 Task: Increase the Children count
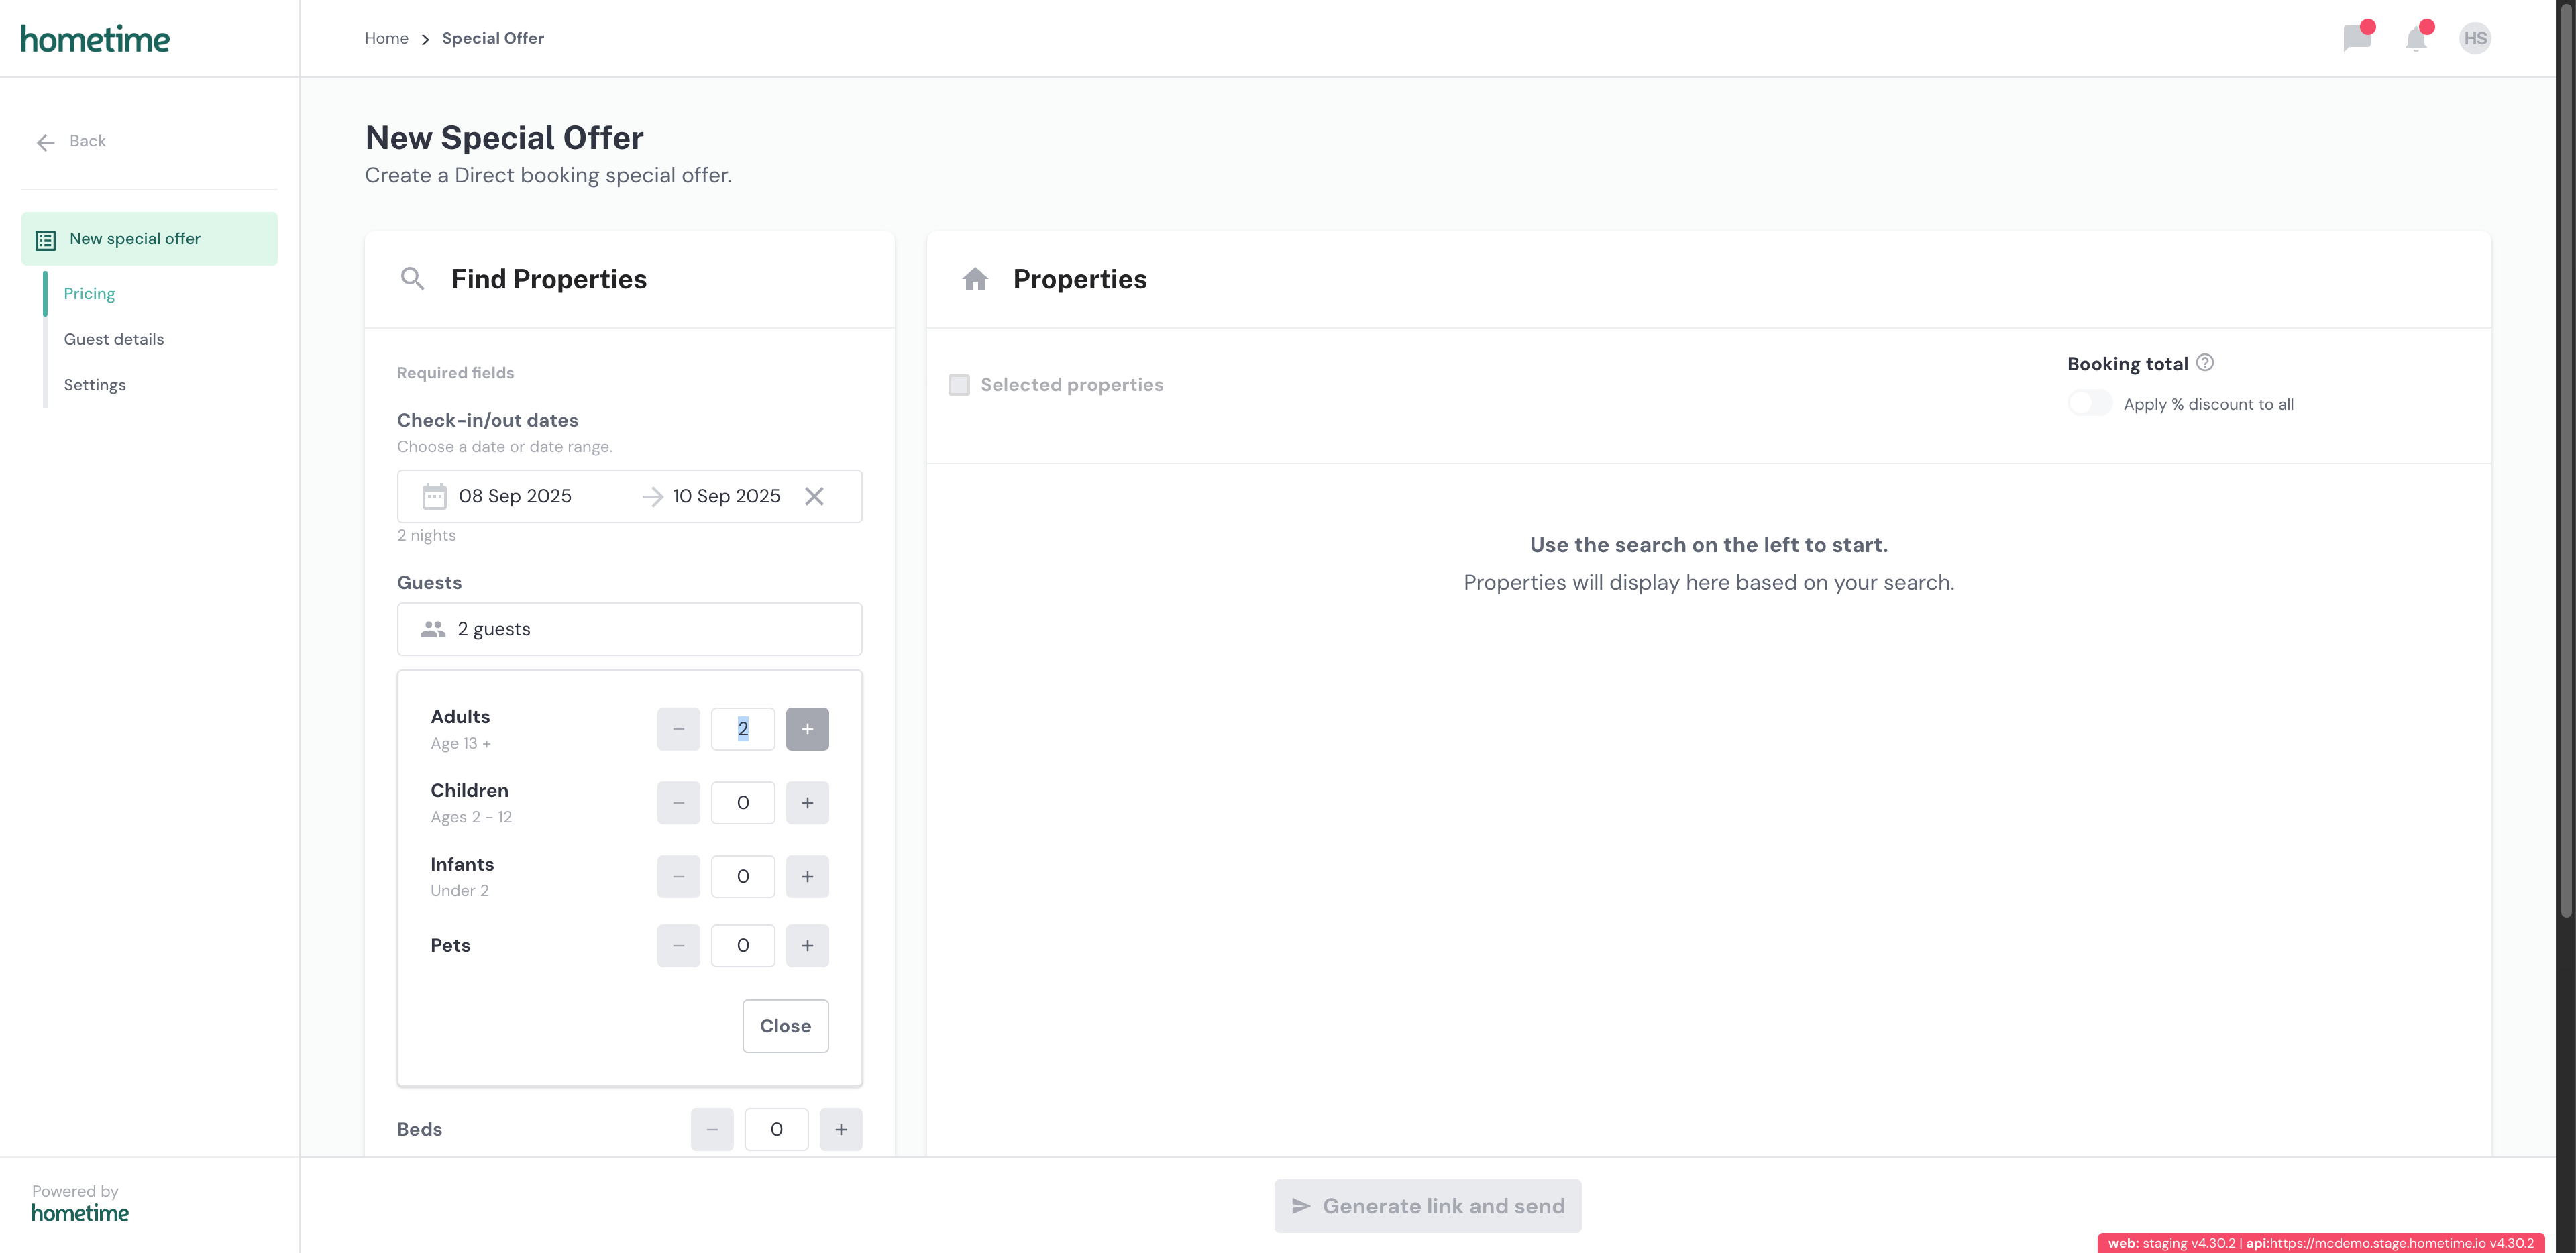(807, 803)
